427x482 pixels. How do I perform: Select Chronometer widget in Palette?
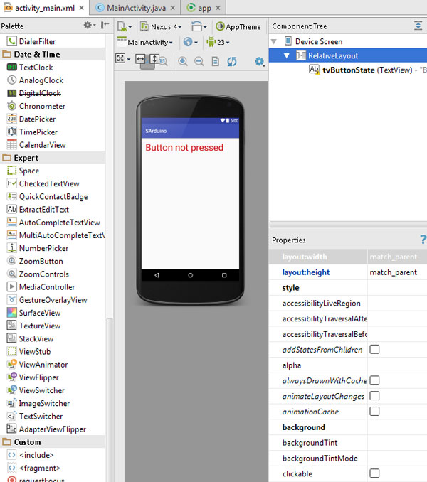coord(36,106)
